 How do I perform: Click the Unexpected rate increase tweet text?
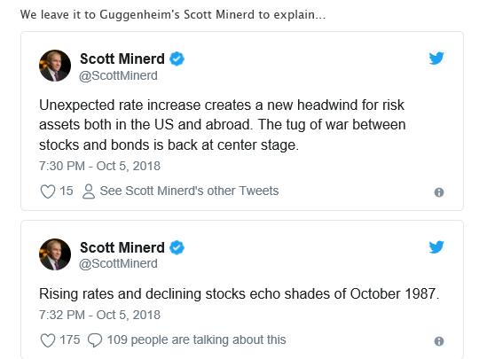pyautogui.click(x=223, y=125)
